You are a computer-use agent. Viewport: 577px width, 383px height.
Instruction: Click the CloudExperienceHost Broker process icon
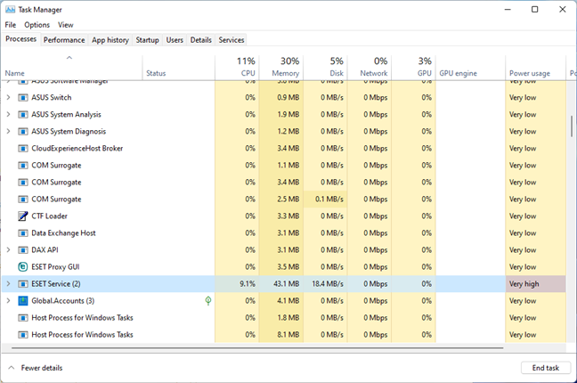click(23, 149)
